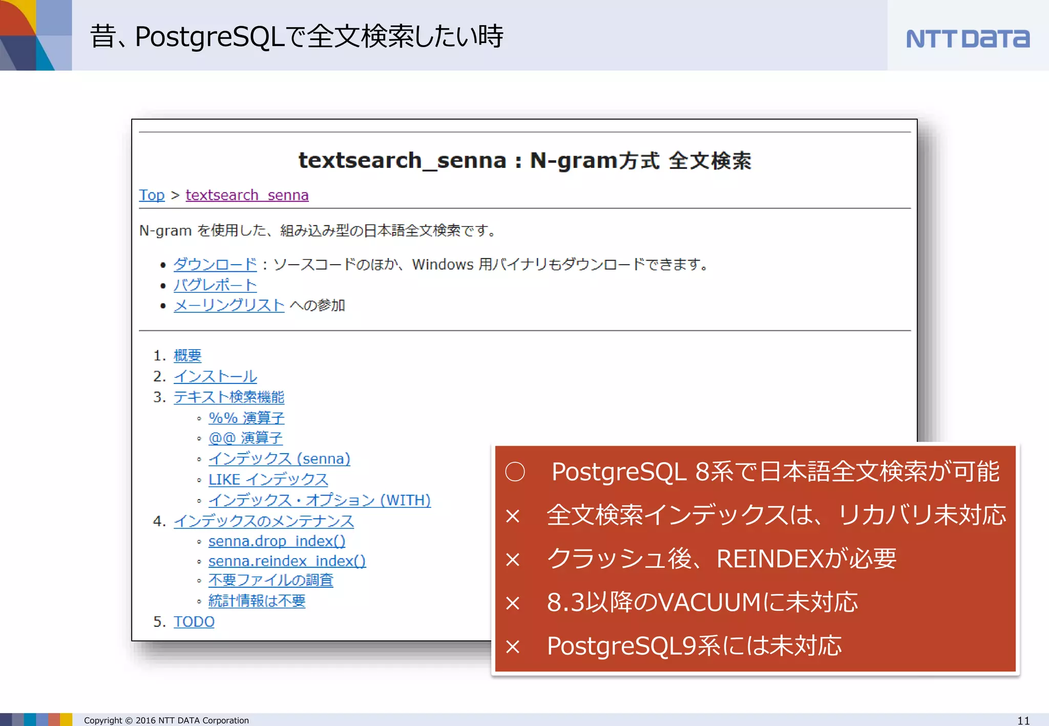Open the 統計情報は不要 link

(x=257, y=601)
